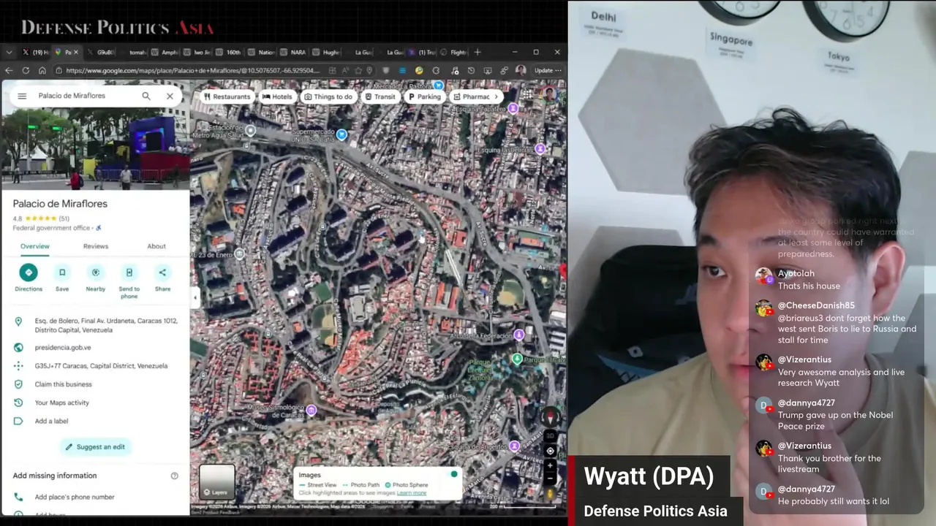Click the Add missing information help icon
This screenshot has width=936, height=526.
(174, 476)
